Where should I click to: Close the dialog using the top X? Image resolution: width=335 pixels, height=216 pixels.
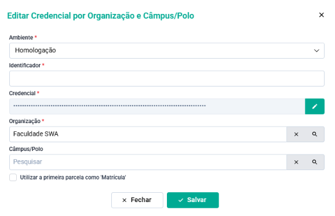click(x=321, y=15)
